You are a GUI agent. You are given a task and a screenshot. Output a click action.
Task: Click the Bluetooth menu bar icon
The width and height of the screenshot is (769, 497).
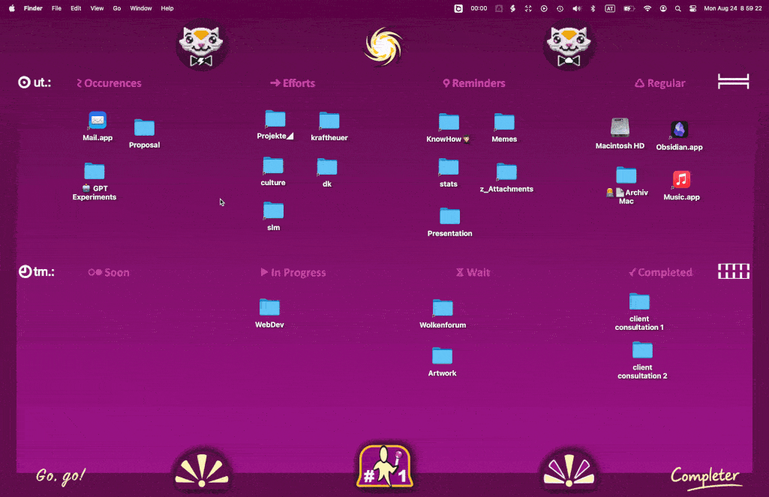[593, 8]
